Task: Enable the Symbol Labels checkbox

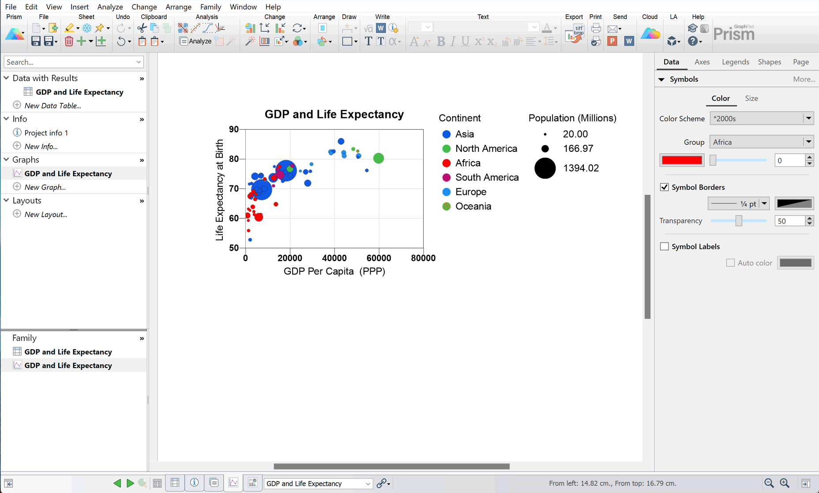Action: click(x=665, y=246)
